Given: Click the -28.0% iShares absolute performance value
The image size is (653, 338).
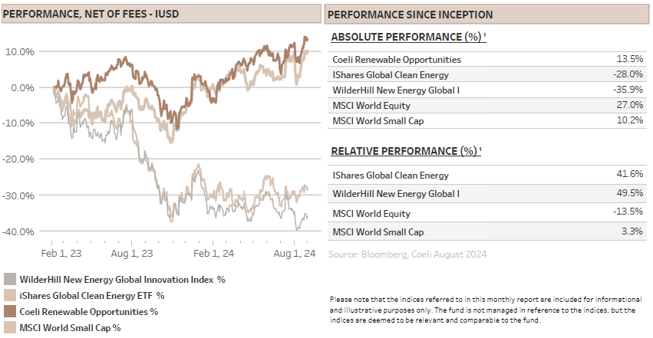Looking at the screenshot, I should pos(628,74).
